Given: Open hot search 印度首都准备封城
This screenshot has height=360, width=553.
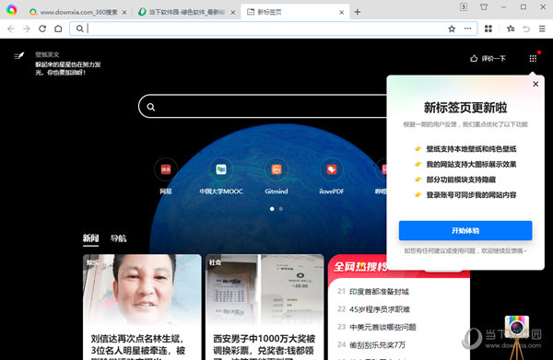Looking at the screenshot, I should click(379, 292).
